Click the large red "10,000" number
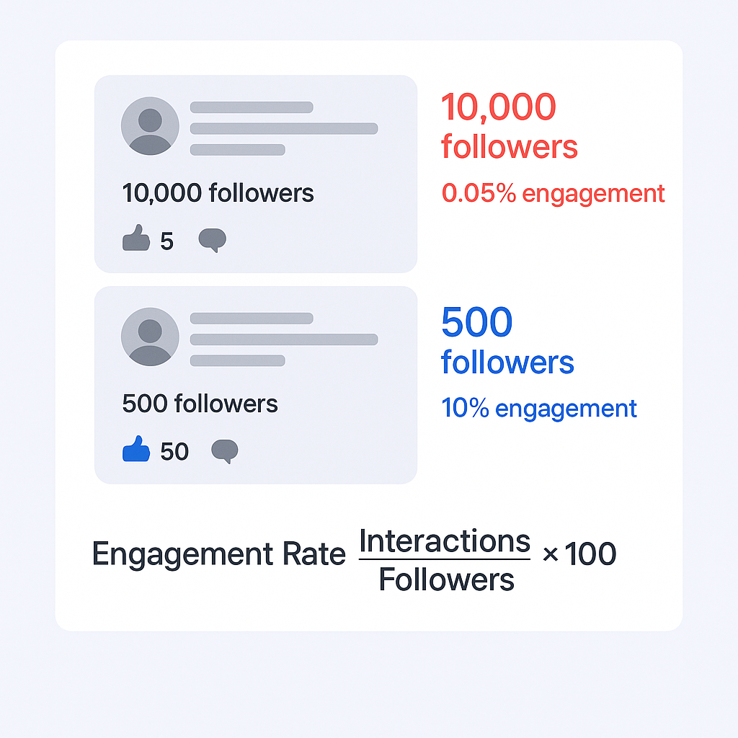This screenshot has width=738, height=738. coord(498,107)
